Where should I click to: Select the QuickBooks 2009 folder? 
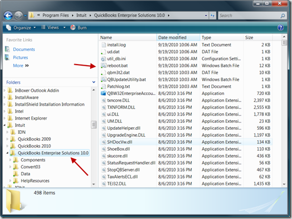[x=34, y=139]
